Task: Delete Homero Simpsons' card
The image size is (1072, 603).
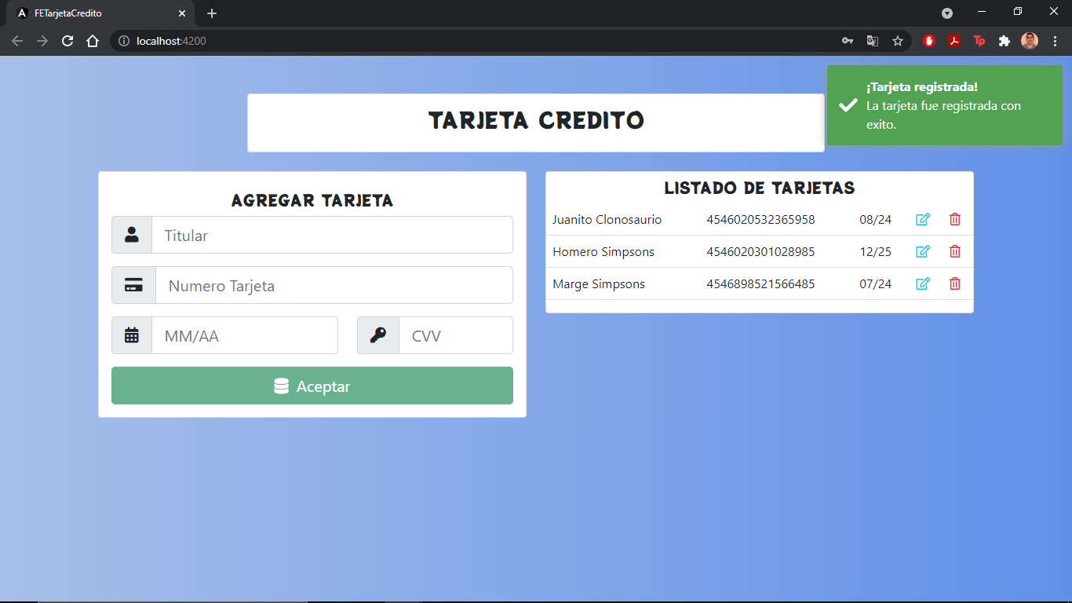Action: (954, 251)
